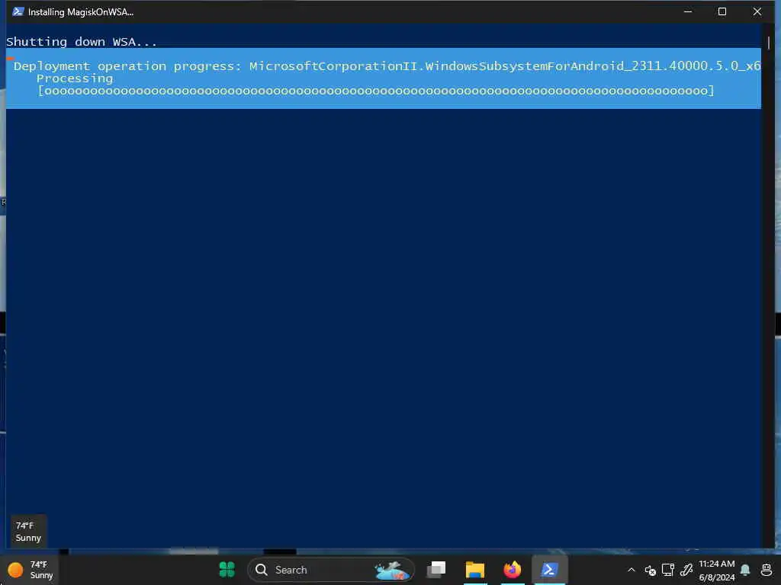This screenshot has width=781, height=585.
Task: Click the PowerShell icon in title bar
Action: 18,11
